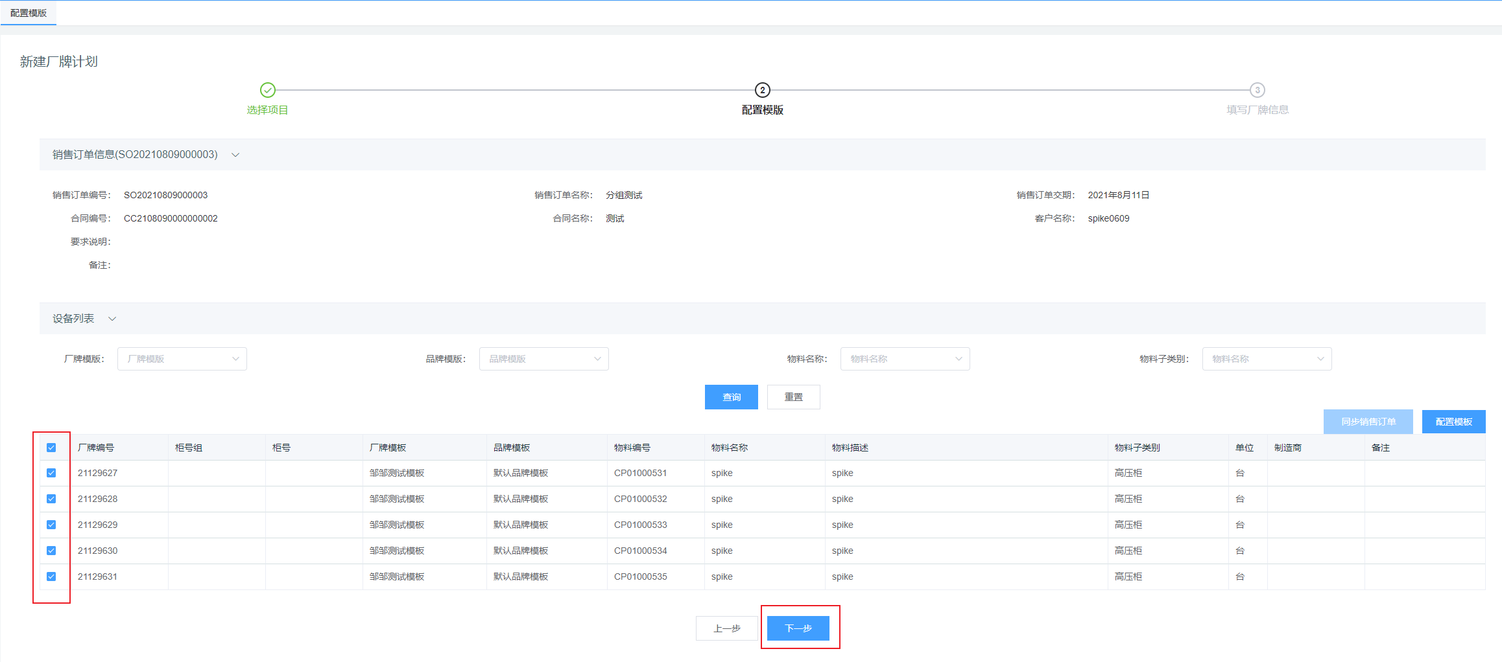This screenshot has width=1502, height=662.
Task: Collapse the 销售订单信息 section chevron
Action: click(235, 155)
